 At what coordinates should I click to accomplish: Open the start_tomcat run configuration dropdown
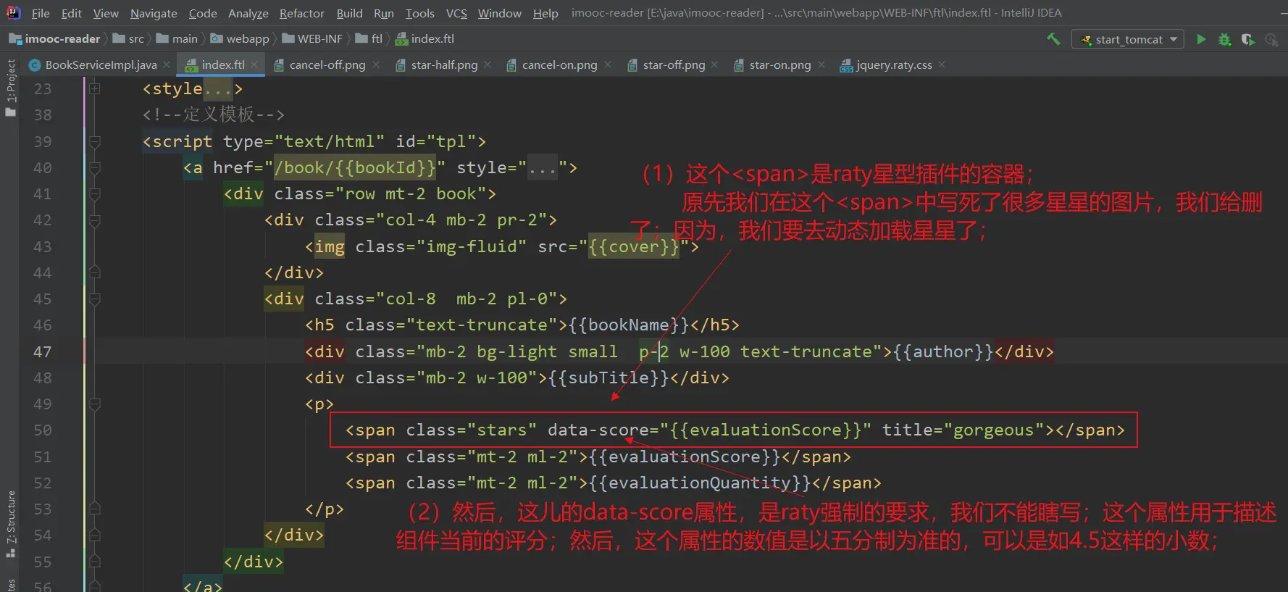[1127, 39]
